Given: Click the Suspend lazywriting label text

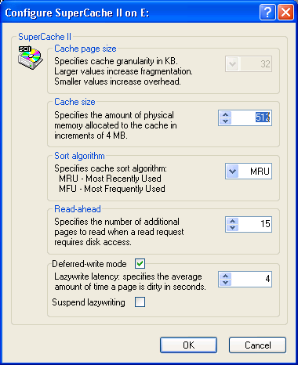Looking at the screenshot, I should click(89, 302).
